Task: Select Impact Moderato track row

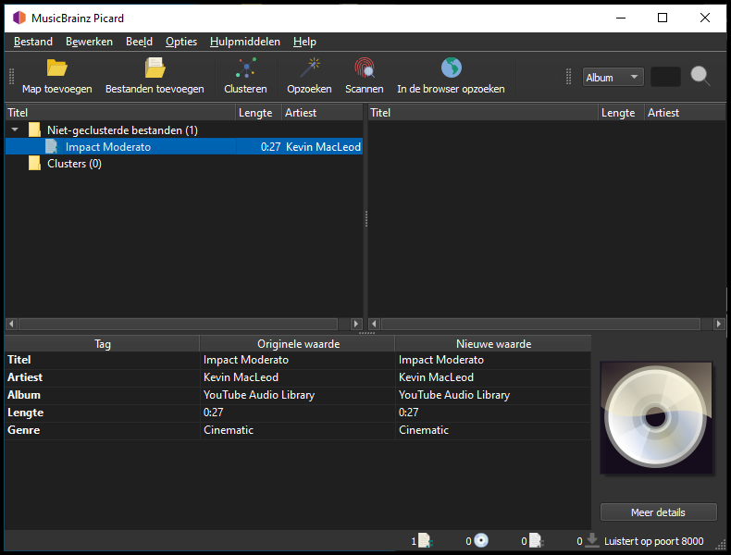Action: [184, 147]
